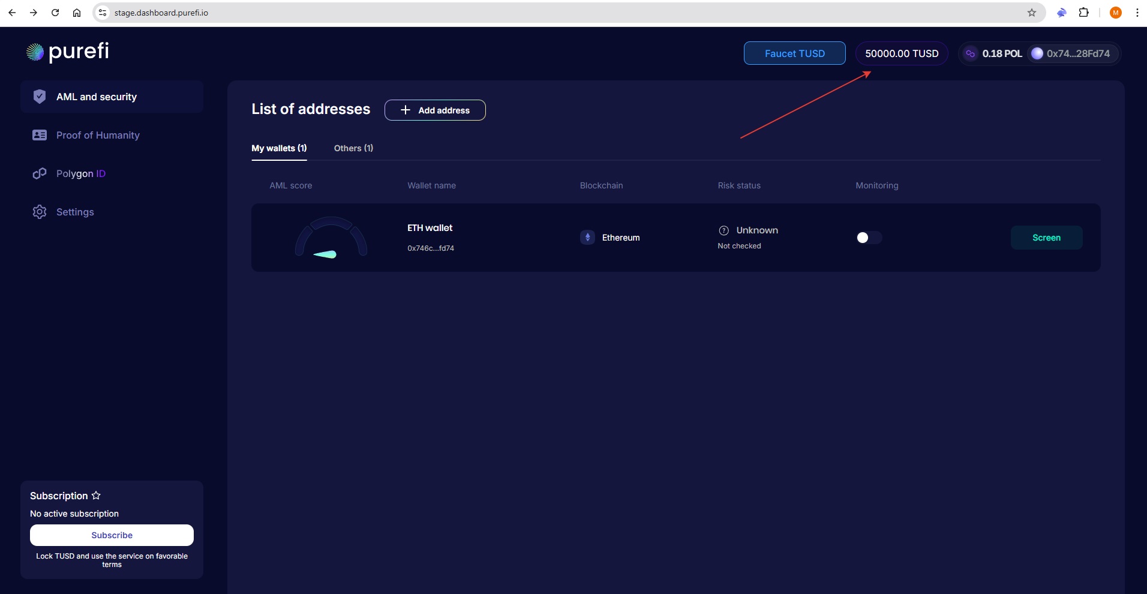Bookmark this page with the star icon

point(1031,13)
